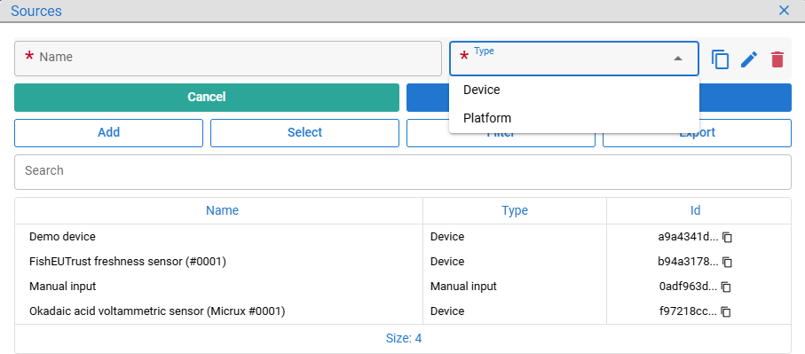Click the Sources dialog title
The height and width of the screenshot is (354, 805).
pos(36,11)
